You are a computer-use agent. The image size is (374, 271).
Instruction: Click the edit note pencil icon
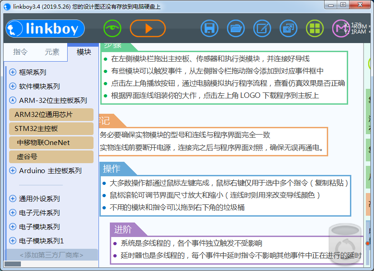point(262,29)
